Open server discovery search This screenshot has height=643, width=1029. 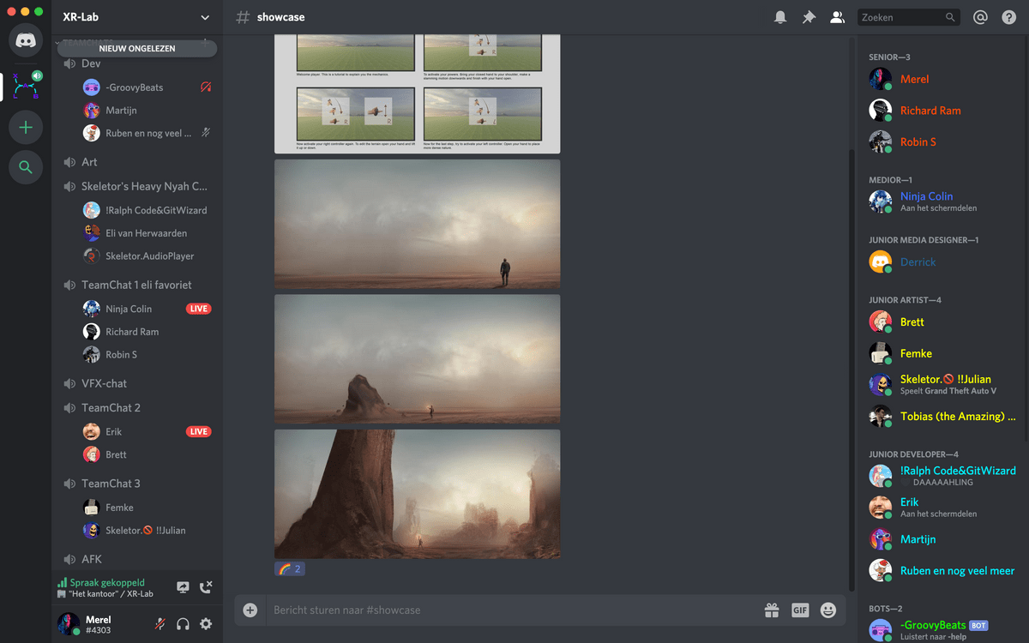point(26,167)
